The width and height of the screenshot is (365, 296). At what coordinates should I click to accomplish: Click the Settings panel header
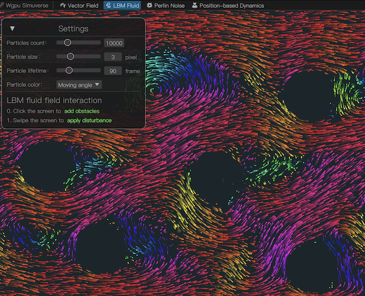pyautogui.click(x=74, y=29)
